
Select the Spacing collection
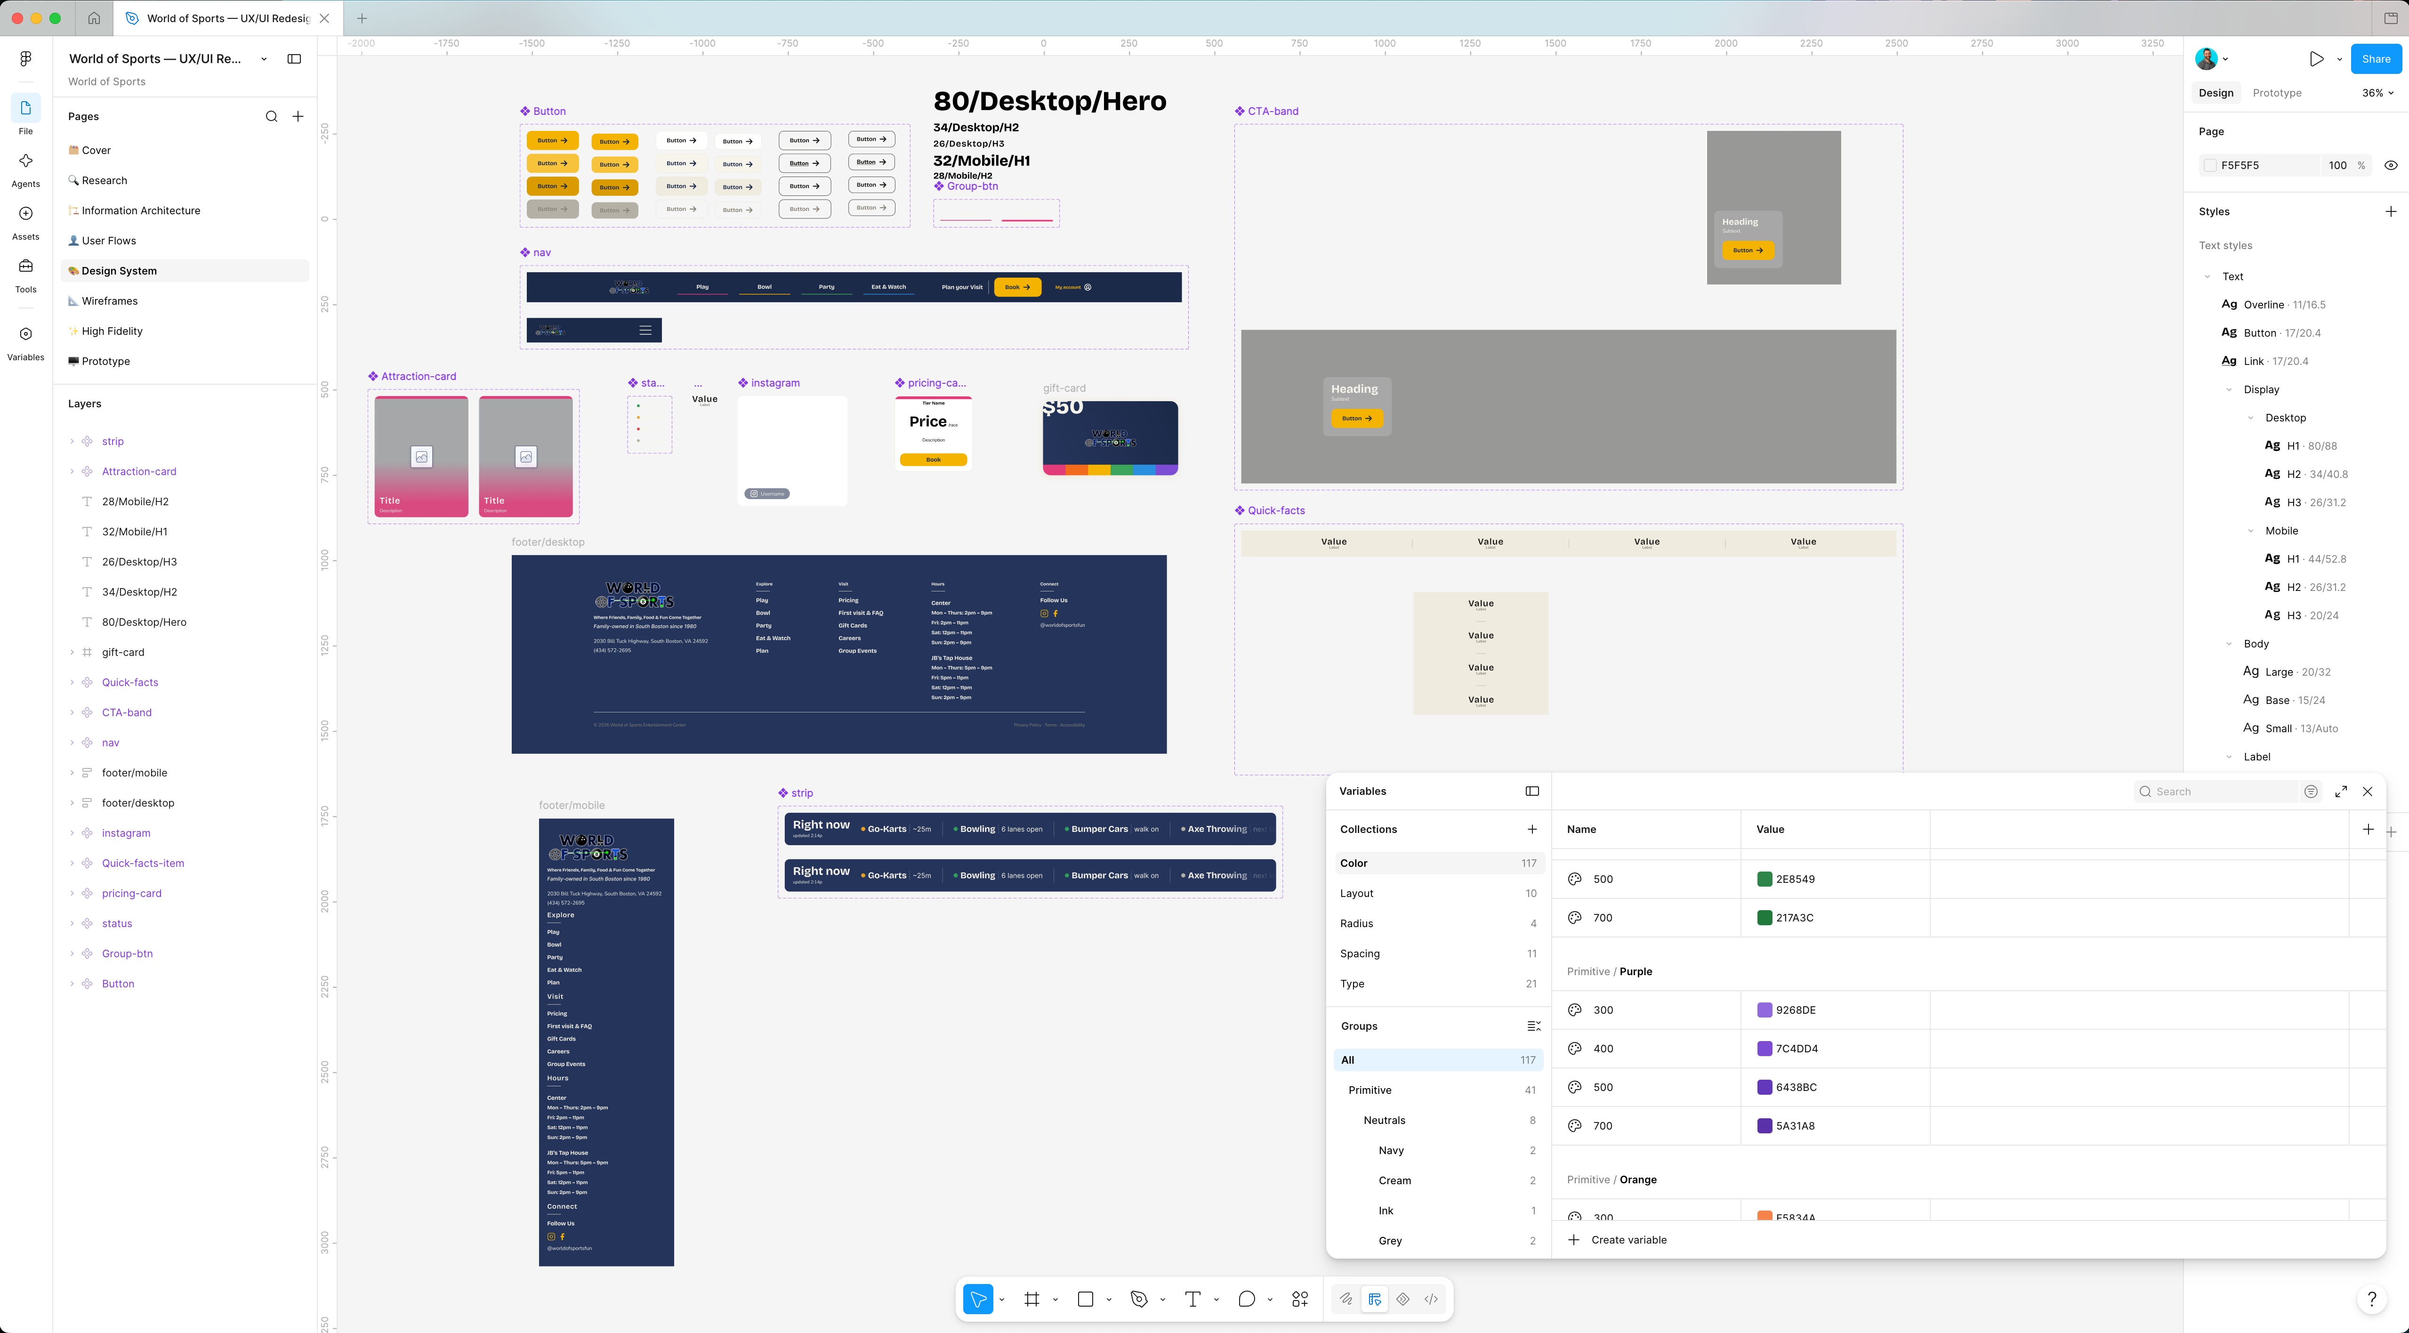coord(1437,953)
